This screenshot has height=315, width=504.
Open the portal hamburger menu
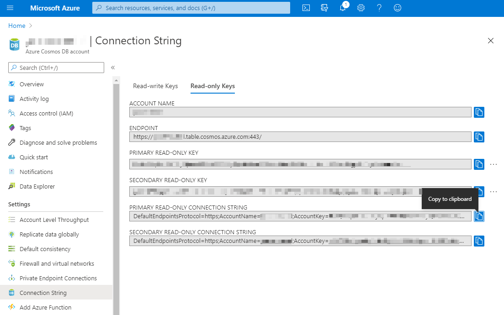coord(10,8)
